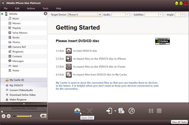Collapse the preview panel with the up arrow
The image size is (189, 125).
click(x=24, y=103)
